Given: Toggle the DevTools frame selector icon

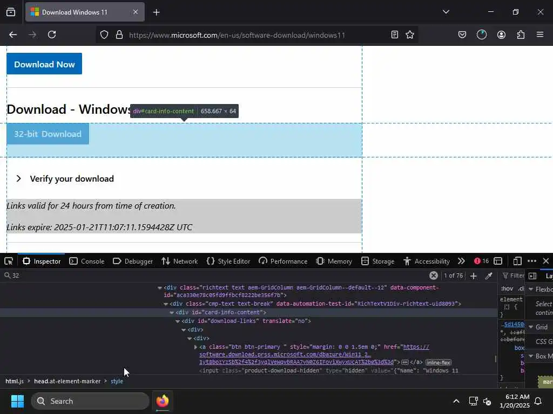Looking at the screenshot, I should pyautogui.click(x=498, y=261).
